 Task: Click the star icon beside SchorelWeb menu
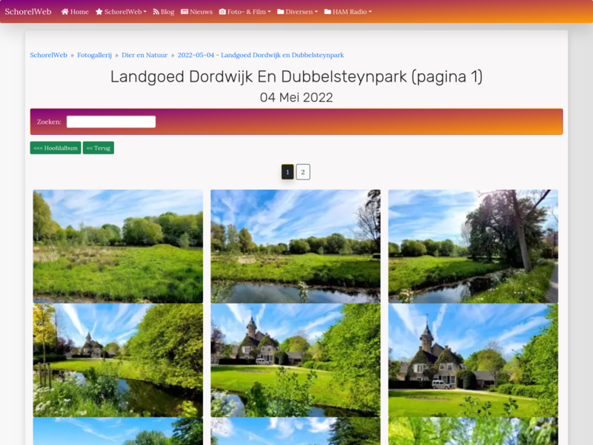coord(99,12)
